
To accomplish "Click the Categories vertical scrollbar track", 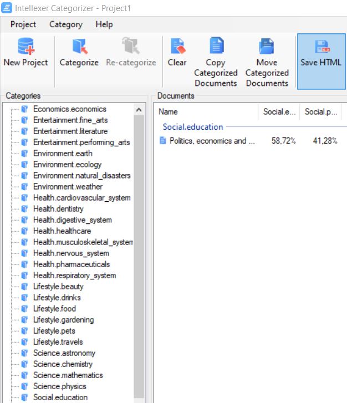I will pos(139,257).
